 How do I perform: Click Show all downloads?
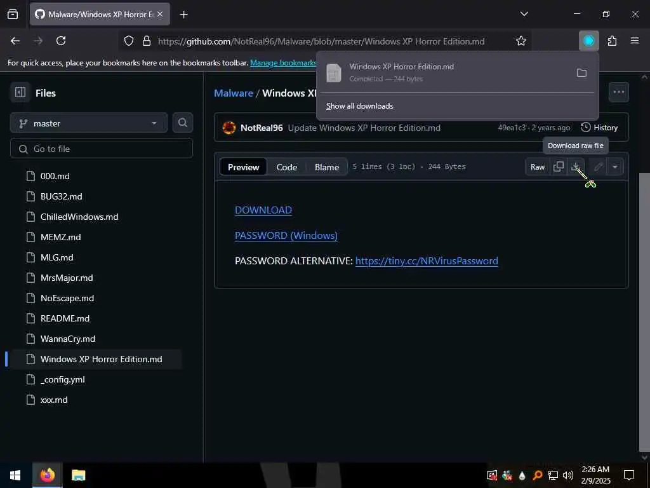(359, 106)
